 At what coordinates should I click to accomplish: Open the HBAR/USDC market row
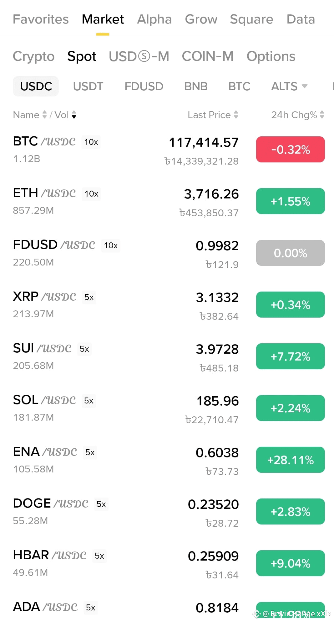pyautogui.click(x=167, y=563)
